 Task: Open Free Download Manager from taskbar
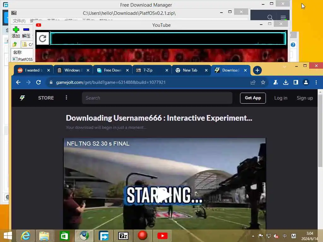click(103, 236)
